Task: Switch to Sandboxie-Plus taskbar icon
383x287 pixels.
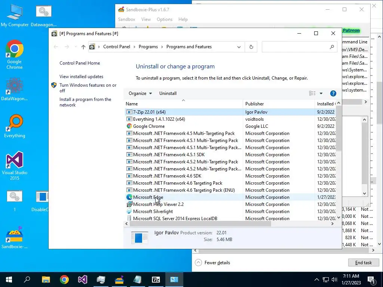Action: [x=119, y=280]
